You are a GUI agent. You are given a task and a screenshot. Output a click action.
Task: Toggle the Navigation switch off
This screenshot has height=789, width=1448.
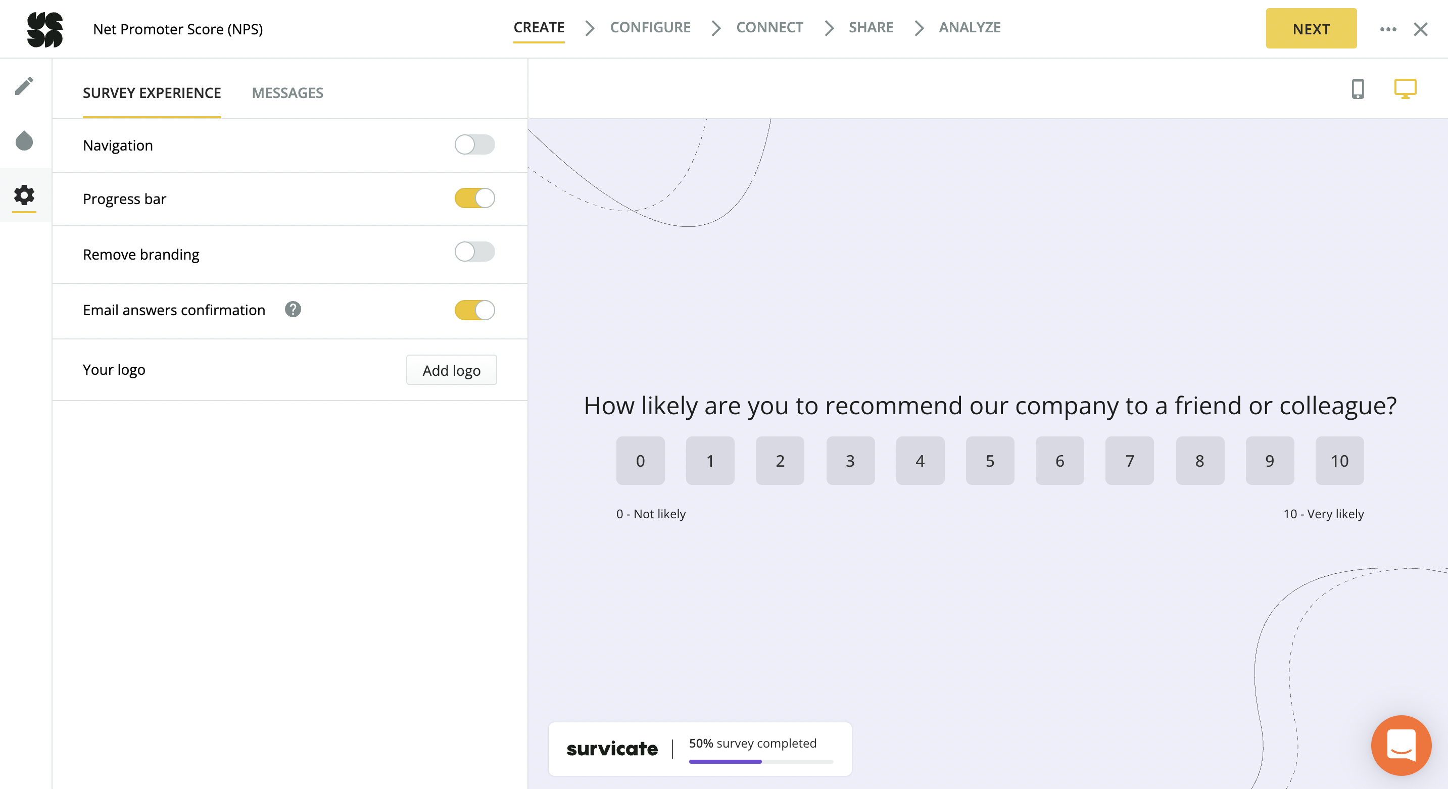click(474, 144)
